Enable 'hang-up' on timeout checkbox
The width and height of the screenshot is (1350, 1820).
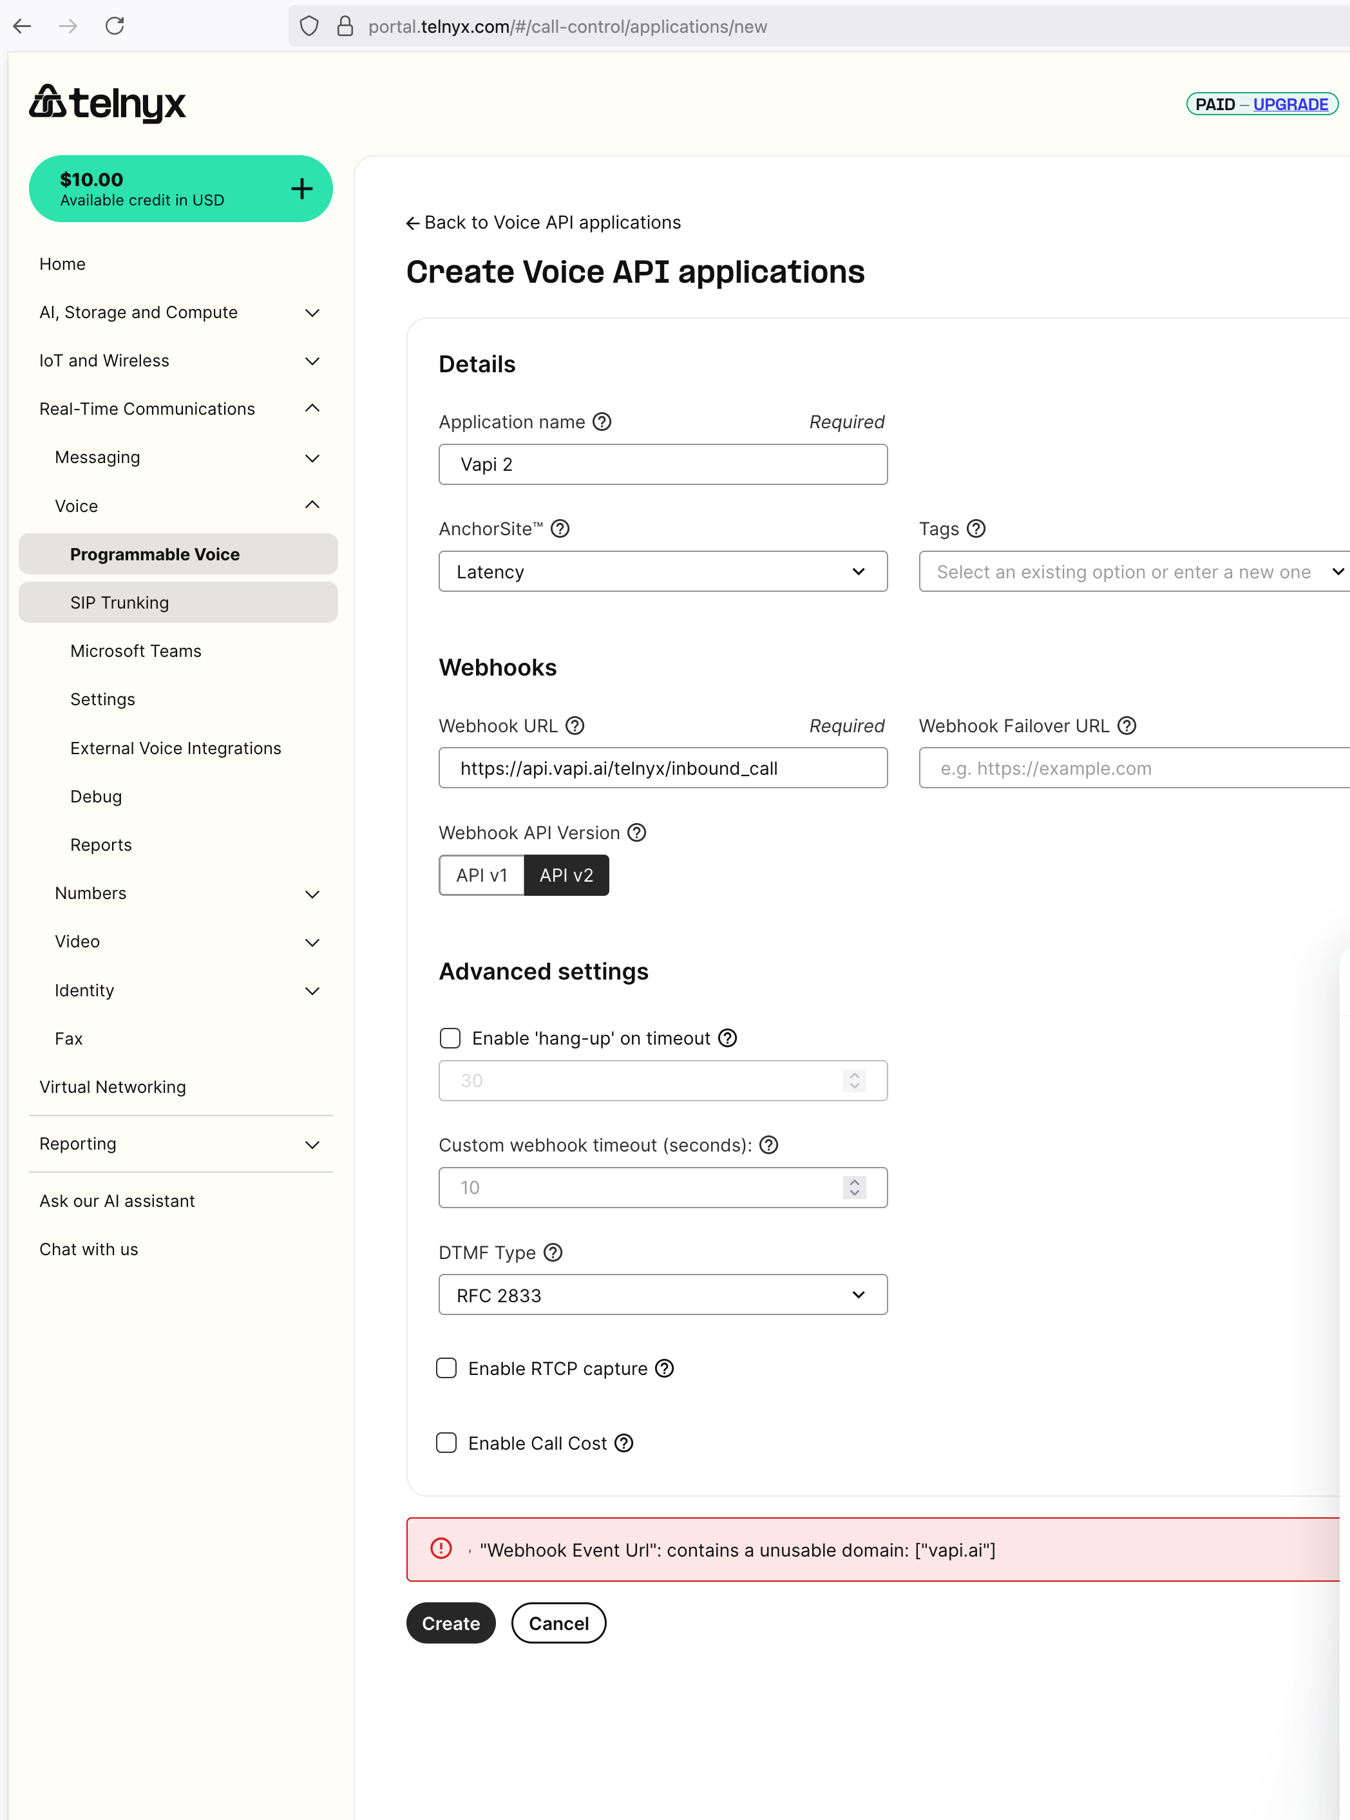(450, 1038)
